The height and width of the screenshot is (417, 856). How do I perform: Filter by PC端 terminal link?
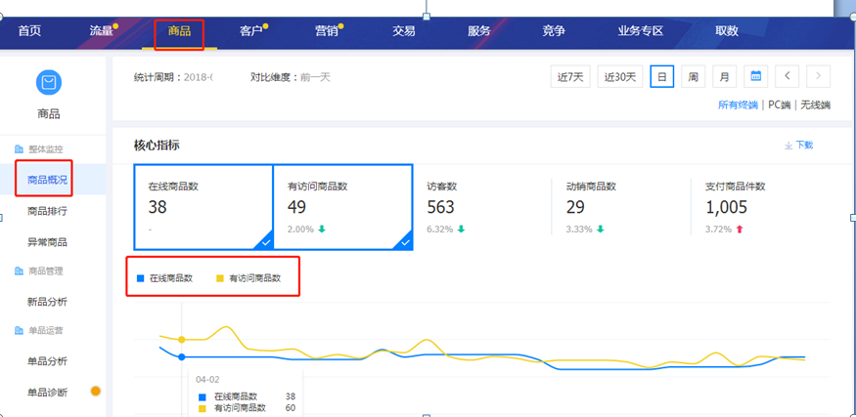[779, 104]
